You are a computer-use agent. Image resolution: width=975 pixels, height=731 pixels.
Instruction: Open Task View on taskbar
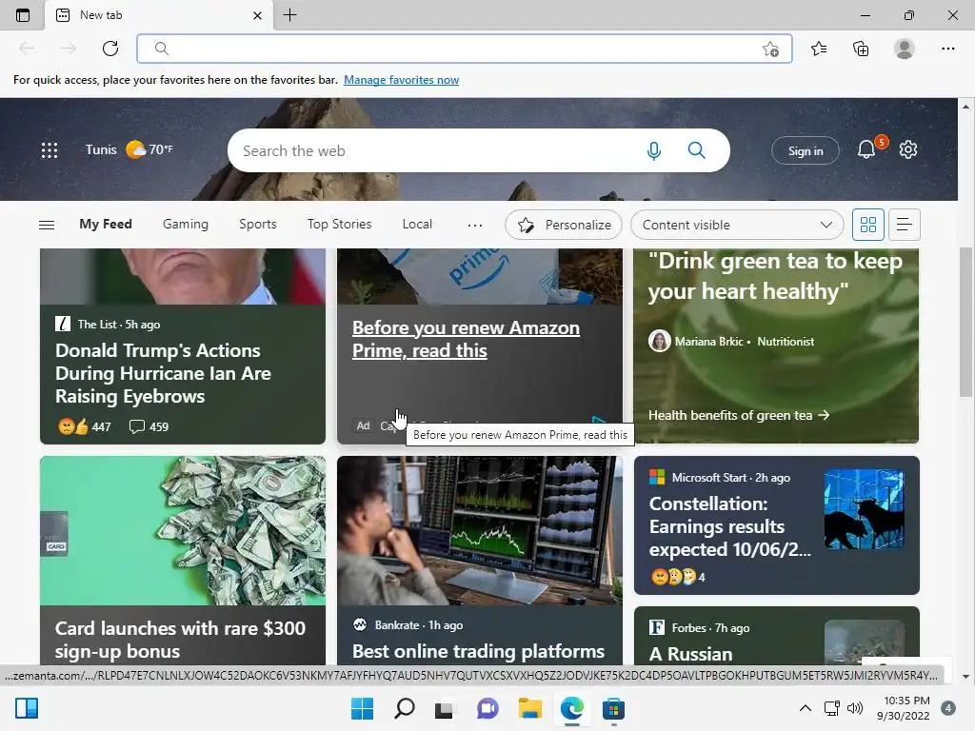click(444, 708)
